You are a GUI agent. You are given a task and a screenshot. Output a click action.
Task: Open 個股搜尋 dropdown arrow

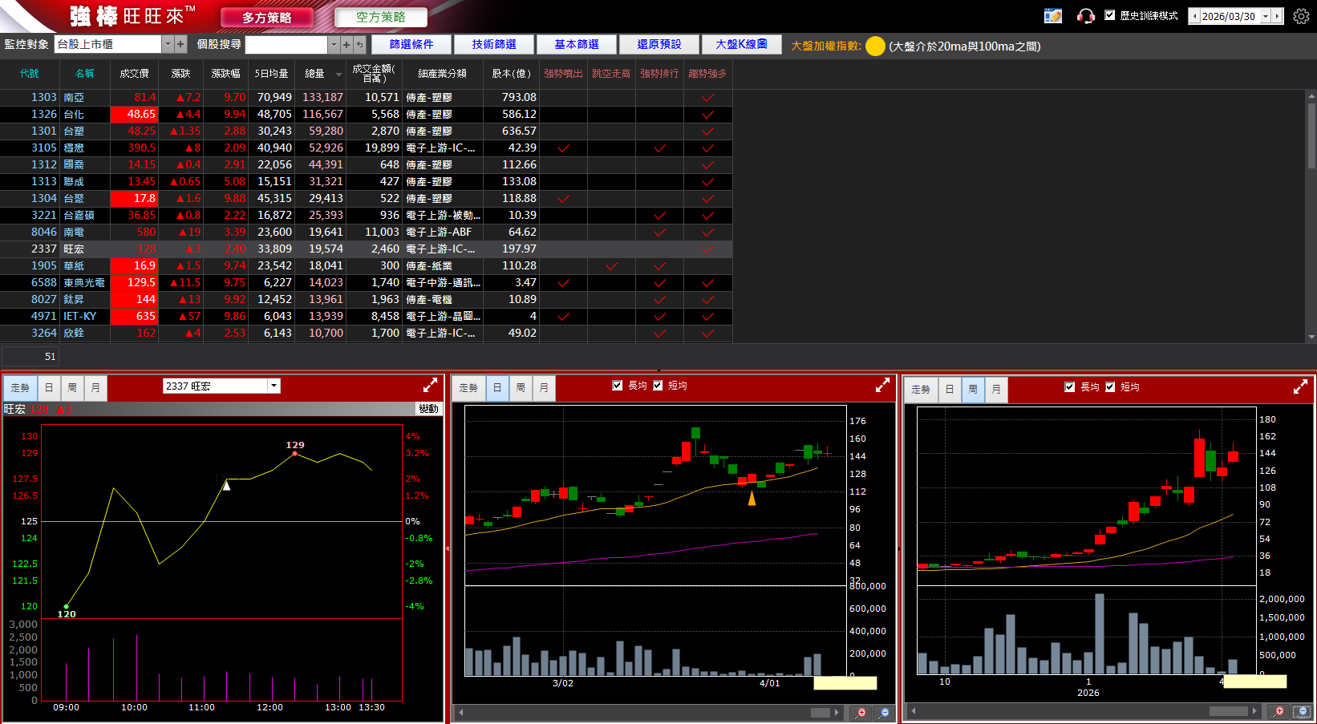pos(334,45)
